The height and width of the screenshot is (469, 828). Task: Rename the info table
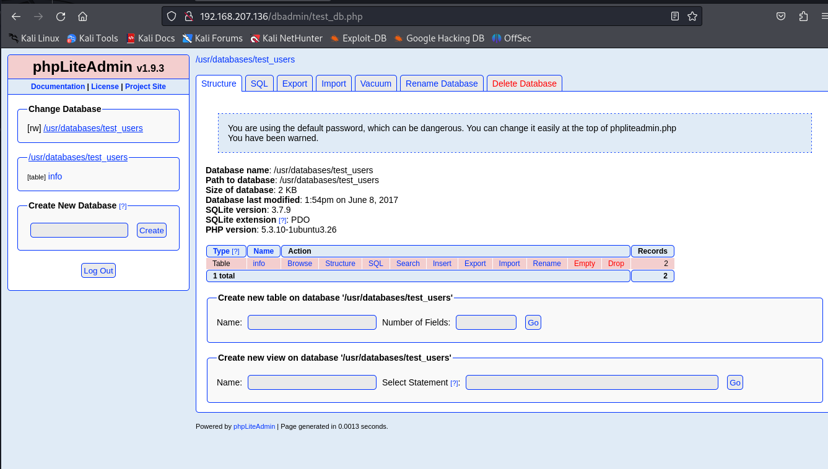coord(547,264)
